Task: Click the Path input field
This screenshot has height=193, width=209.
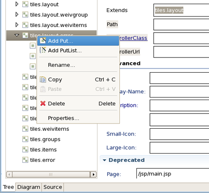Action: click(x=181, y=24)
